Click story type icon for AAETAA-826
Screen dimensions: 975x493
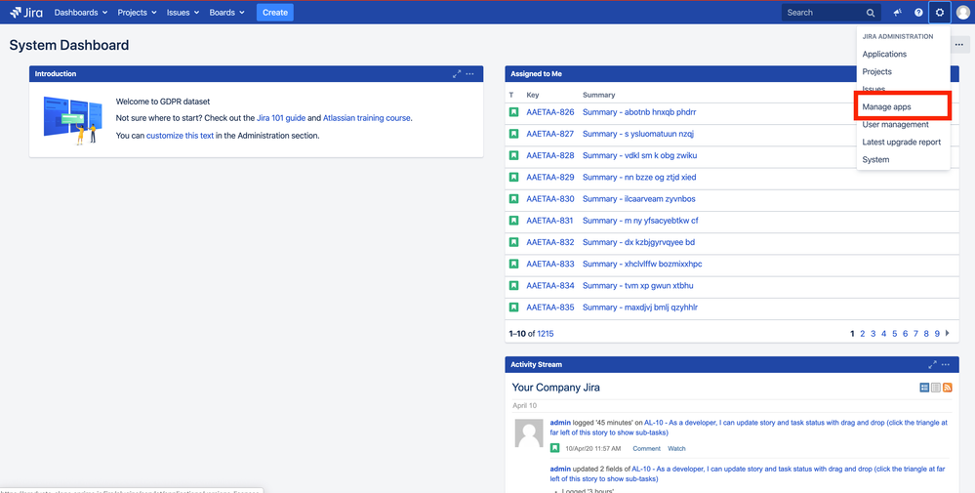point(513,112)
